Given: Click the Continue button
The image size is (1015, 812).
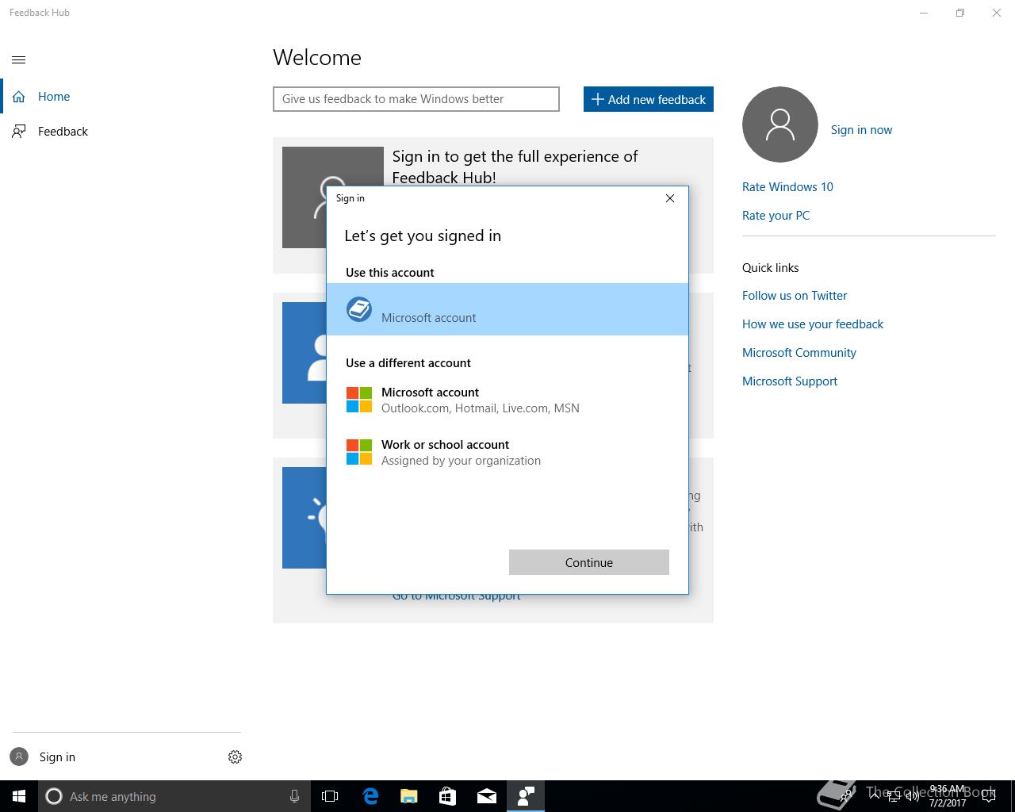Looking at the screenshot, I should pyautogui.click(x=589, y=562).
